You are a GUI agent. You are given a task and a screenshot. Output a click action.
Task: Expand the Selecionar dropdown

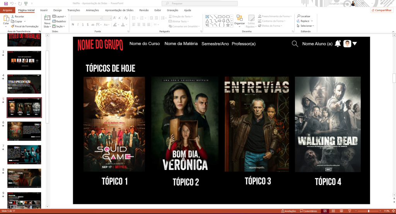(306, 26)
